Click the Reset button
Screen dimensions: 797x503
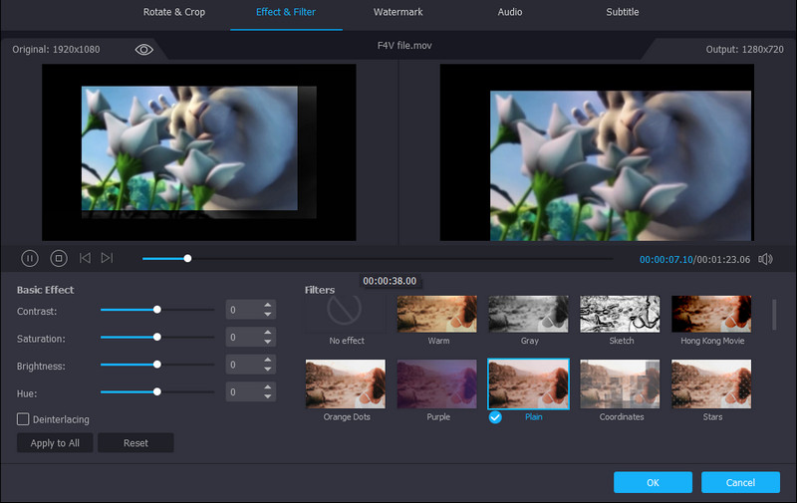click(x=135, y=442)
